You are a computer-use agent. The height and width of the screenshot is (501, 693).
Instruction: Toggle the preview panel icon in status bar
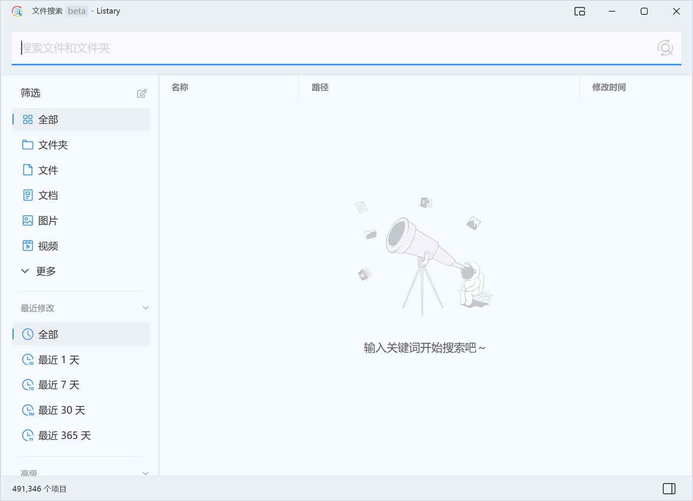[x=670, y=488]
